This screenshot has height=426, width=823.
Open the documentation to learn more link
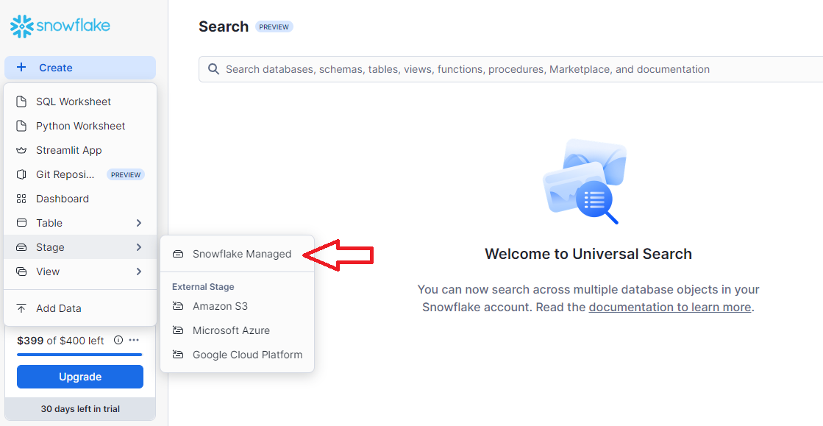tap(669, 307)
